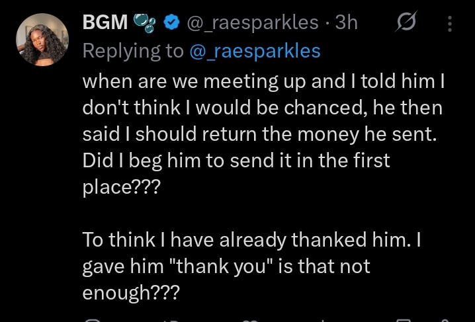Open the @_raesparkles handle in the header
The image size is (475, 322).
[x=254, y=22]
